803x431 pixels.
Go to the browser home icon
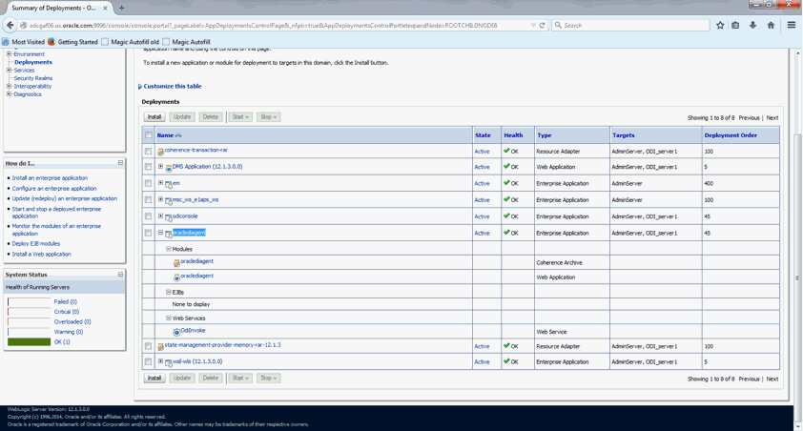(x=771, y=25)
